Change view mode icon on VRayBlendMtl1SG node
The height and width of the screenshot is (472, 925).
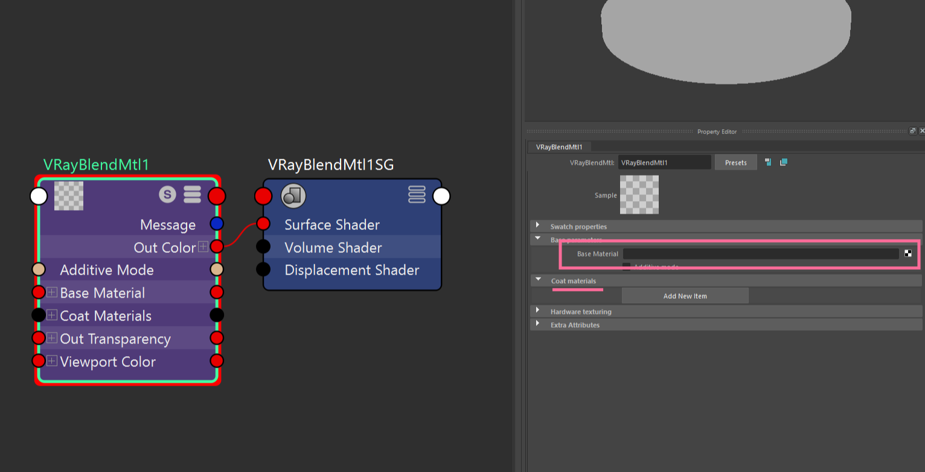[x=417, y=194]
